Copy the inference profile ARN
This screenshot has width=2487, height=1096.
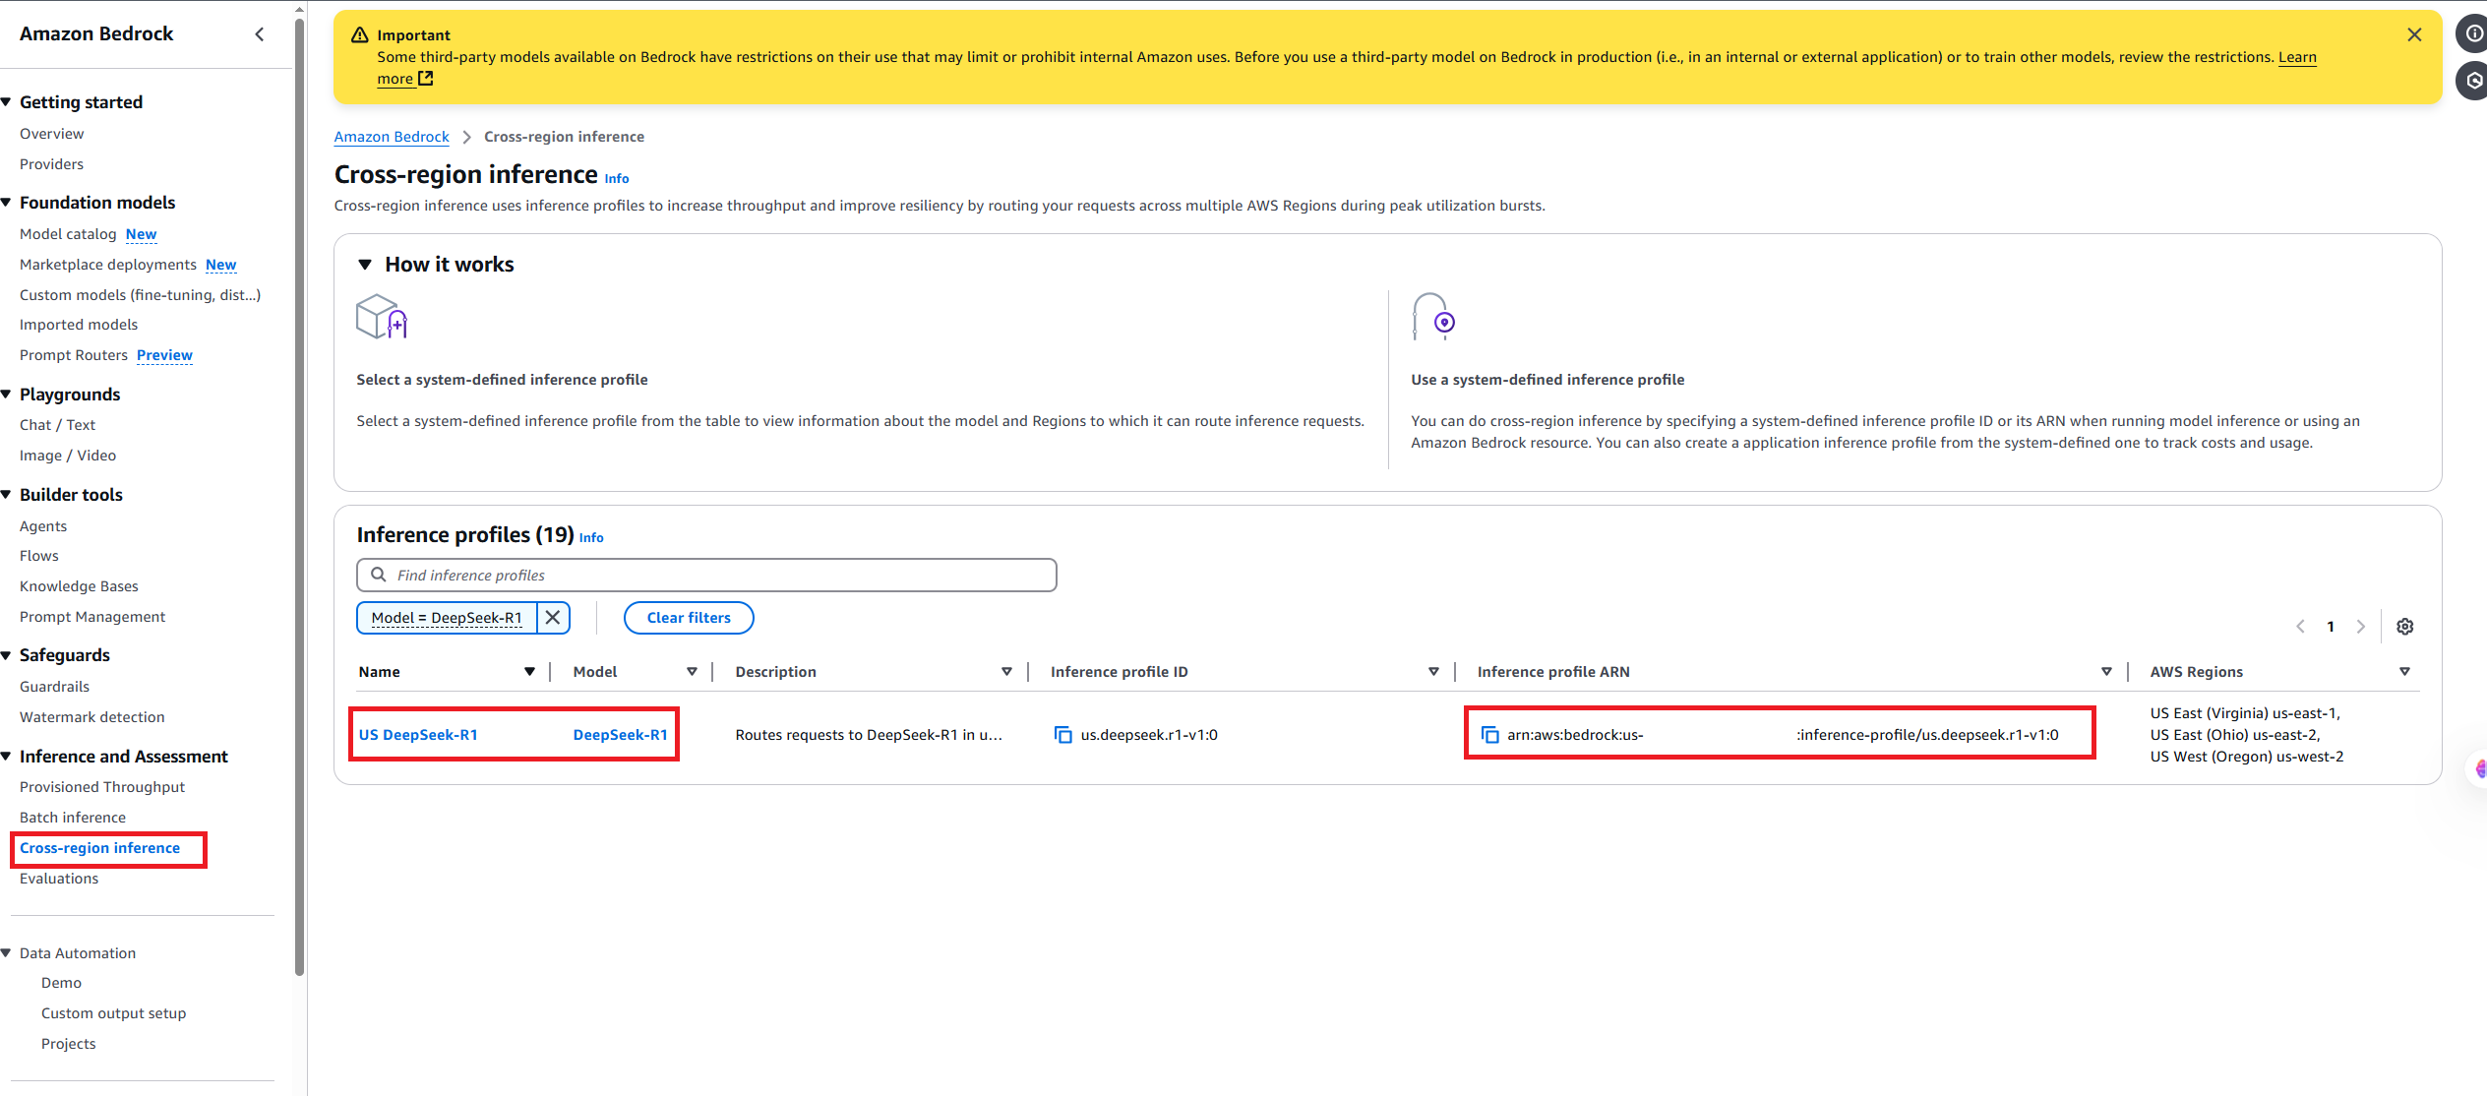1490,735
